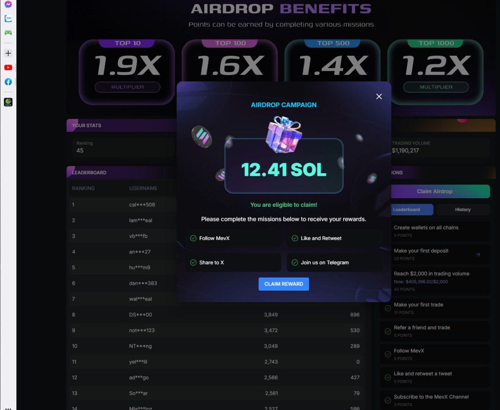Select leaderboard username hu***m9
500x410 pixels.
point(139,268)
